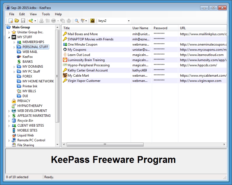Expand the Unistar Group Inc. tree node

(x=9, y=32)
